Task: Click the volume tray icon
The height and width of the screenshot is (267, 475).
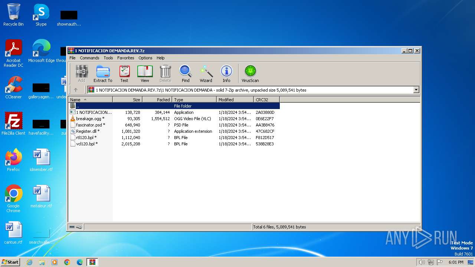Action: coord(422,262)
